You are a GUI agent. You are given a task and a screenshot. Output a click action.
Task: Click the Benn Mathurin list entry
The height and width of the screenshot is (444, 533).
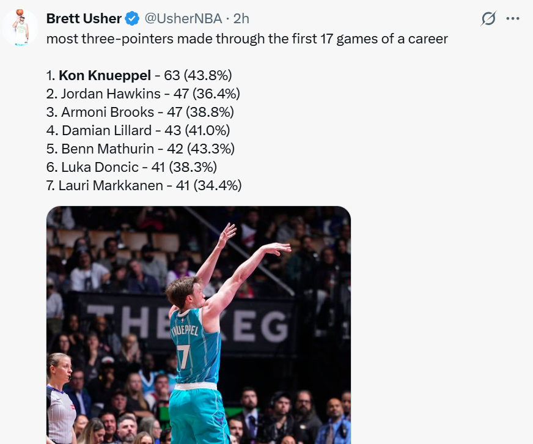pyautogui.click(x=141, y=149)
